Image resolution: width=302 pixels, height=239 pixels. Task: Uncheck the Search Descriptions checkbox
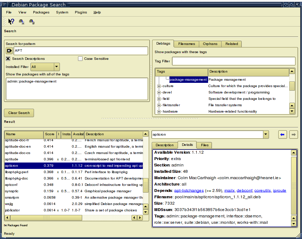(x=8, y=59)
